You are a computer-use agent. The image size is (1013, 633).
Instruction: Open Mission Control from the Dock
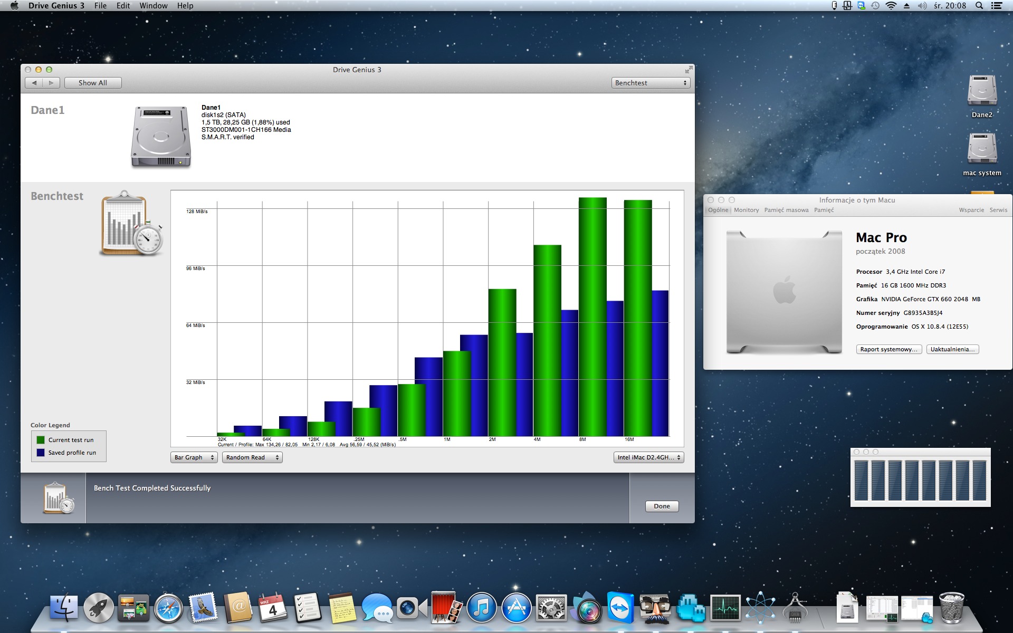pyautogui.click(x=133, y=608)
